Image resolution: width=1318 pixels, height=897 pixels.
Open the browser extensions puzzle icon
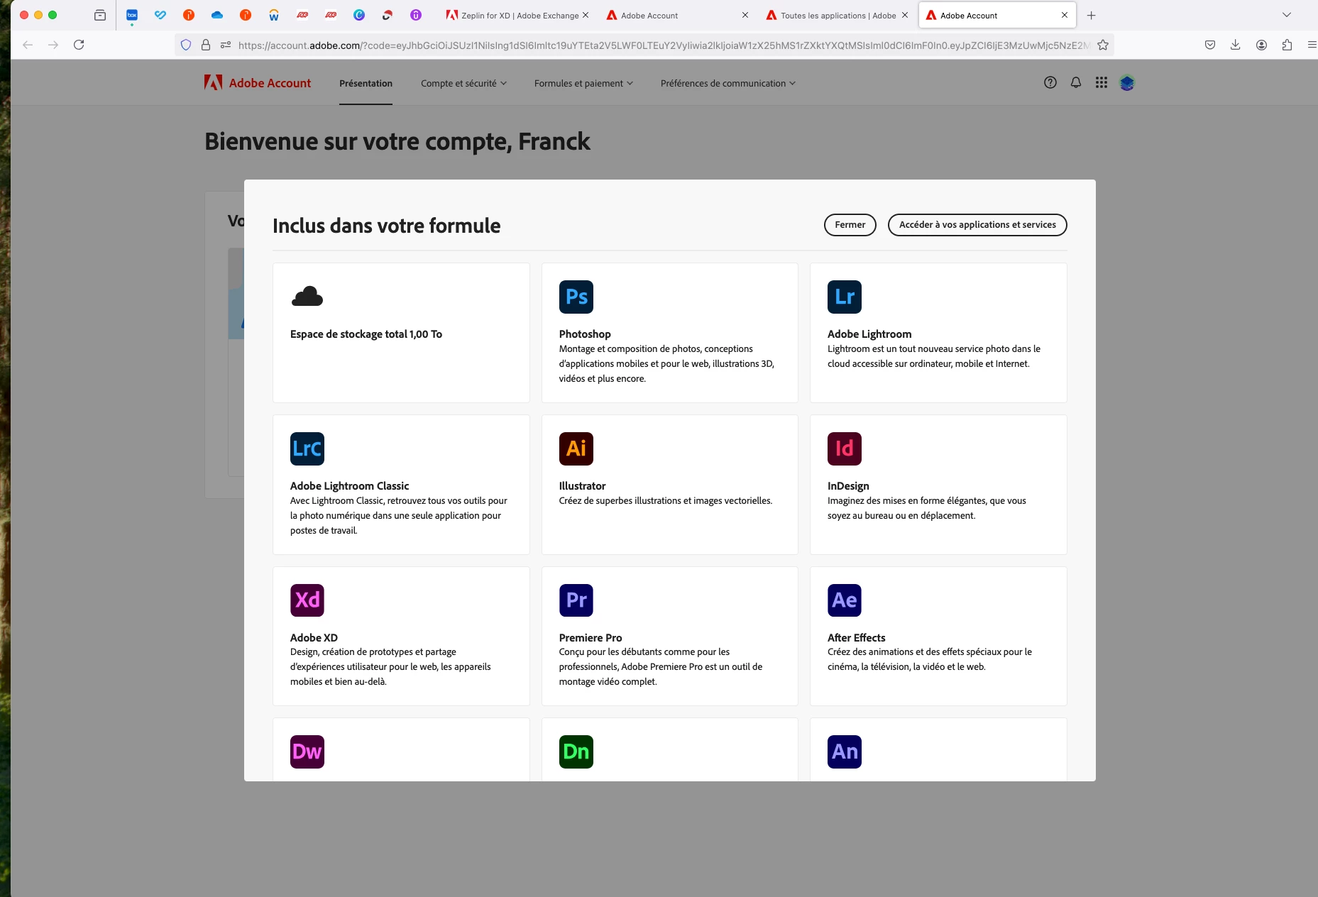point(1287,45)
